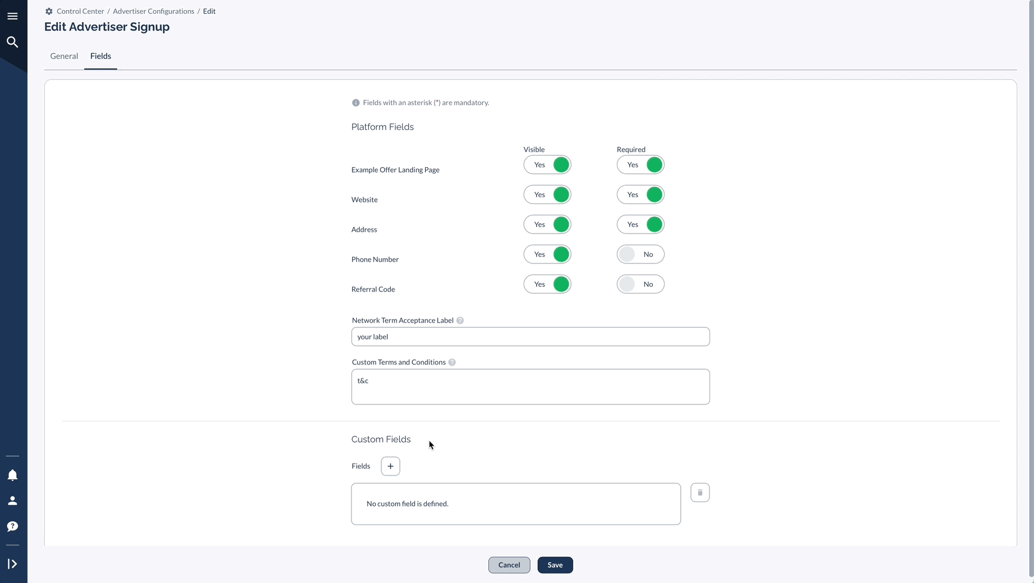Focus the Custom Terms and Conditions textarea
The image size is (1034, 583).
tap(531, 387)
